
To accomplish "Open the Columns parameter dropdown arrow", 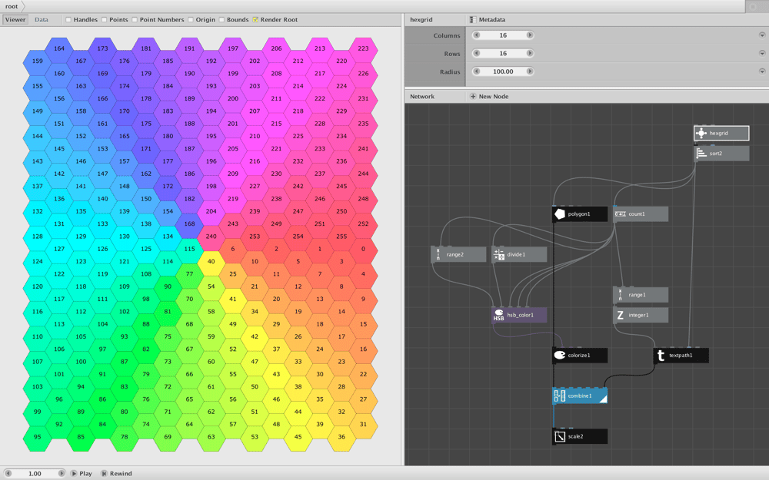I will pyautogui.click(x=762, y=35).
